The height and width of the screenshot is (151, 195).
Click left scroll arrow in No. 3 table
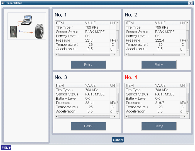tap(57, 117)
